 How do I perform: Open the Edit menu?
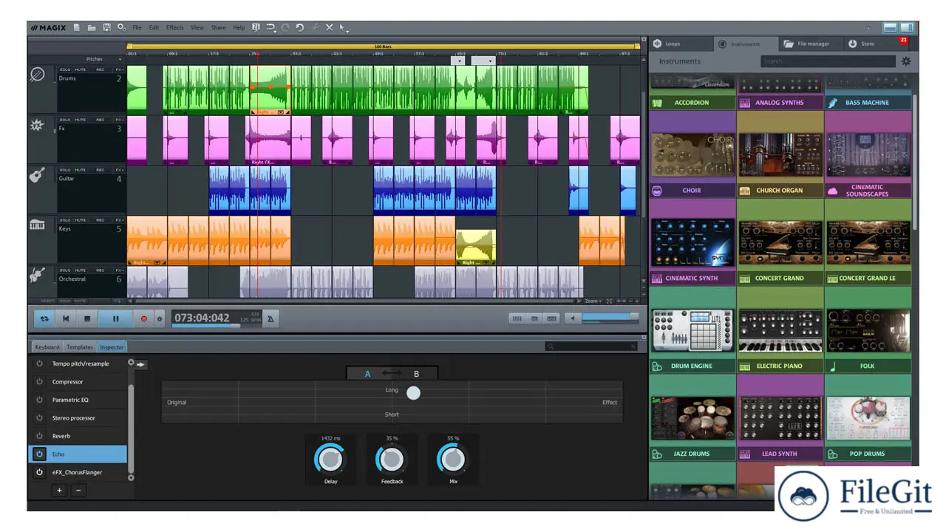(154, 27)
